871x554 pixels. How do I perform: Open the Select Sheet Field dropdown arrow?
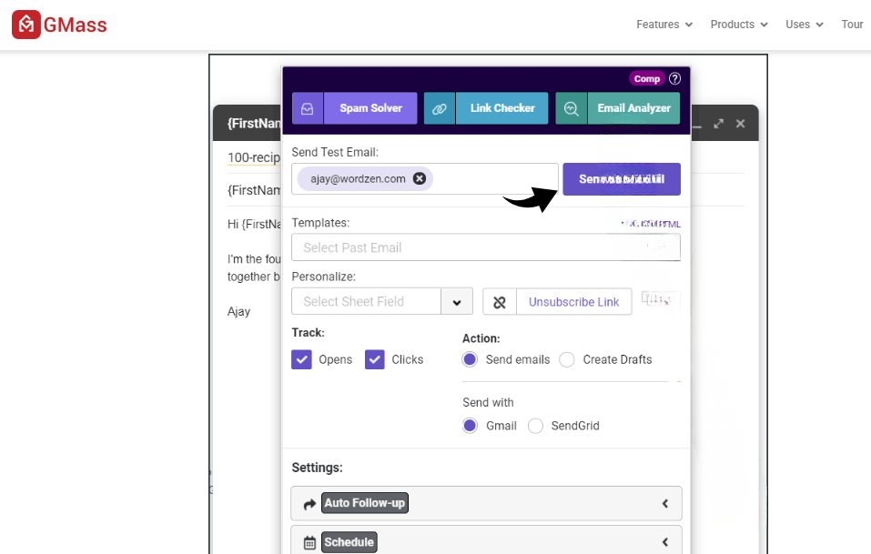(457, 302)
